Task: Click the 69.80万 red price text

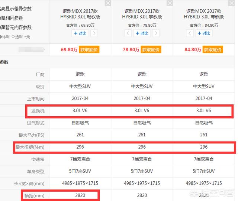Action: pyautogui.click(x=69, y=50)
